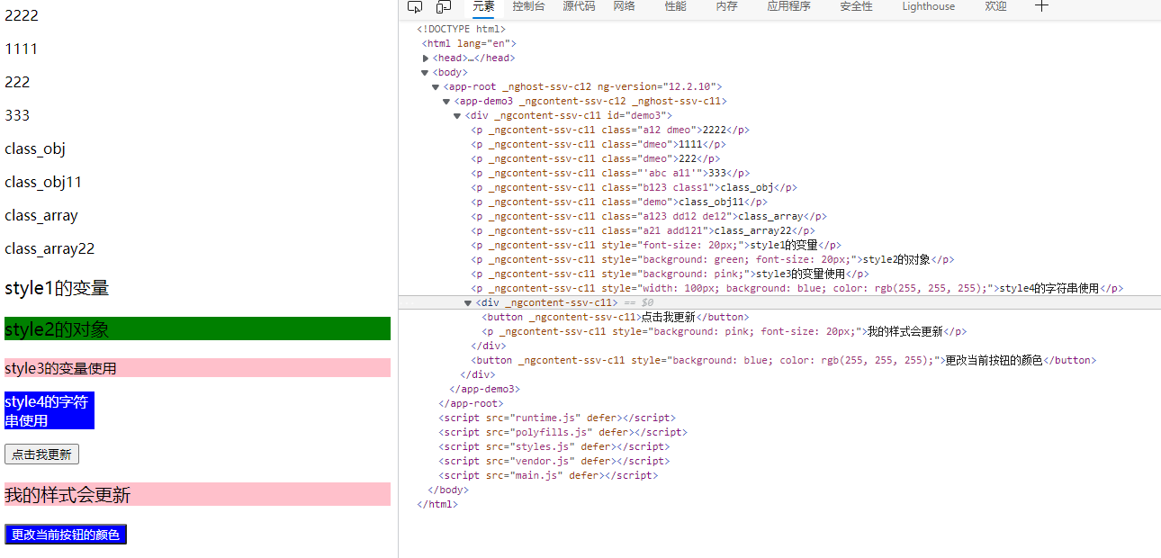This screenshot has height=558, width=1161.
Task: Click the blue style4的字符串使用 box
Action: tap(49, 410)
